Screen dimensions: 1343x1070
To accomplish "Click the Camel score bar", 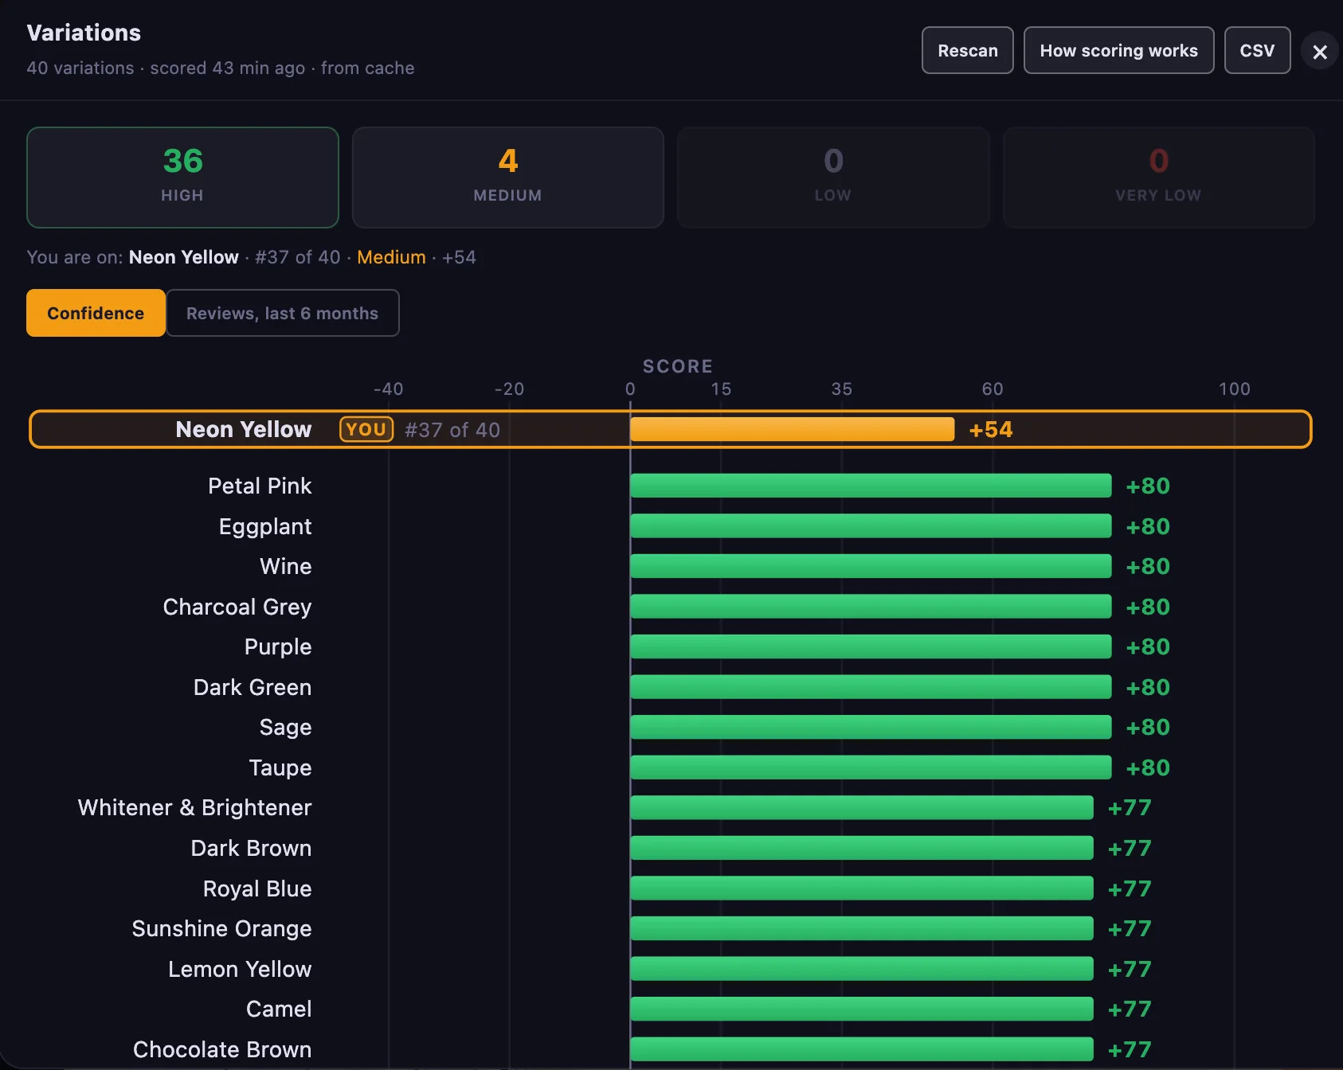I will point(862,1009).
